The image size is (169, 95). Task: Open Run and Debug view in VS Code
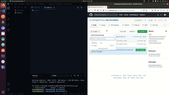[8, 25]
